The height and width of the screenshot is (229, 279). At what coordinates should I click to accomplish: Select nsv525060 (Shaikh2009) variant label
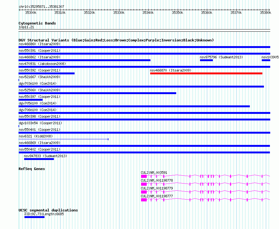[39, 90]
